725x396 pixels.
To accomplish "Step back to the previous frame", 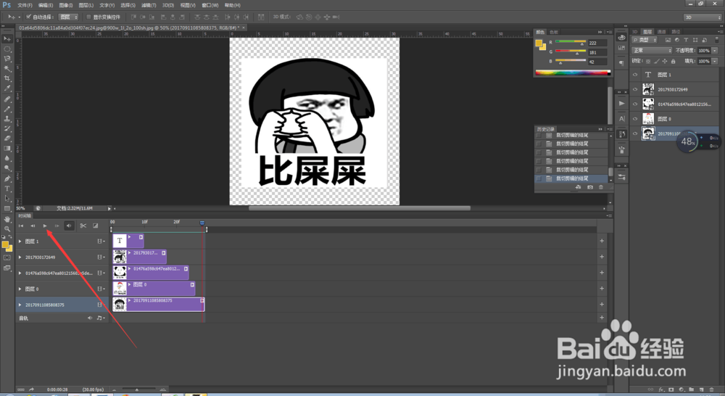I will pos(33,226).
